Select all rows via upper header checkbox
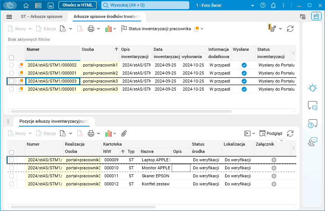Image resolution: width=325 pixels, height=211 pixels. pos(11,58)
